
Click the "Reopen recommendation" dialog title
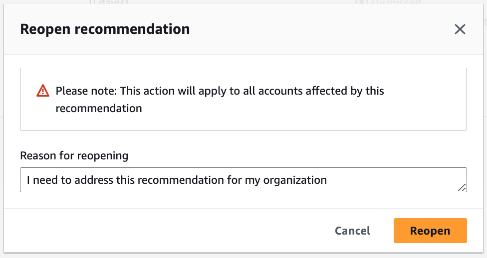[x=105, y=29]
